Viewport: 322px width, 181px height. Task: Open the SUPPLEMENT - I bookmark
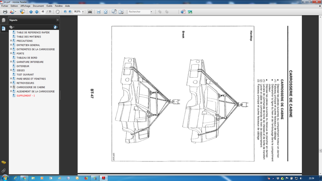coord(26,96)
